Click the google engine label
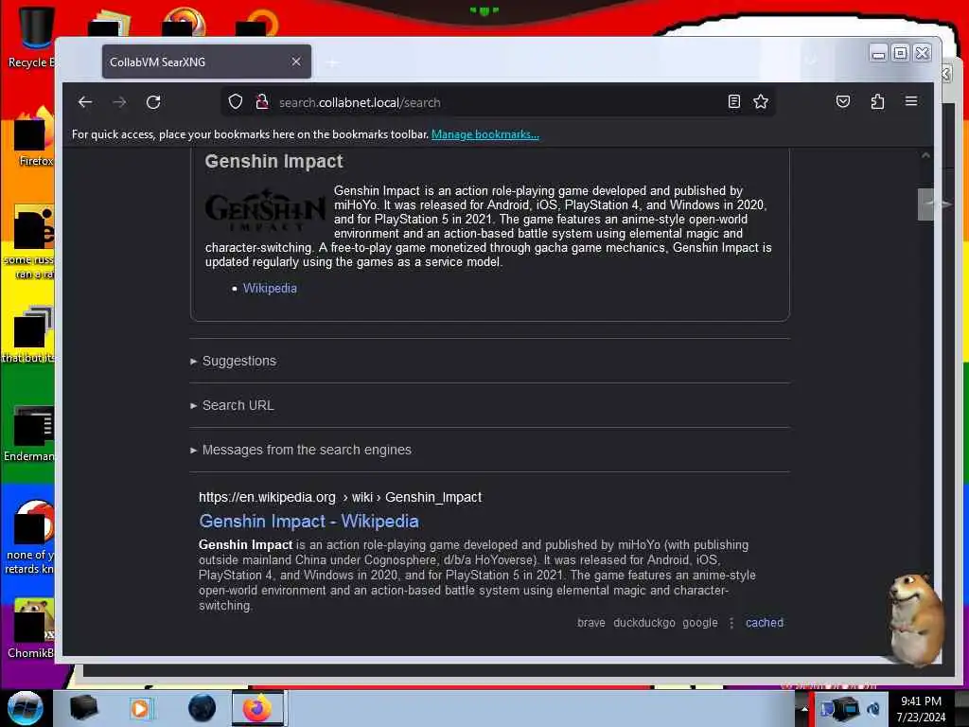Viewport: 969px width, 727px height. tap(700, 623)
